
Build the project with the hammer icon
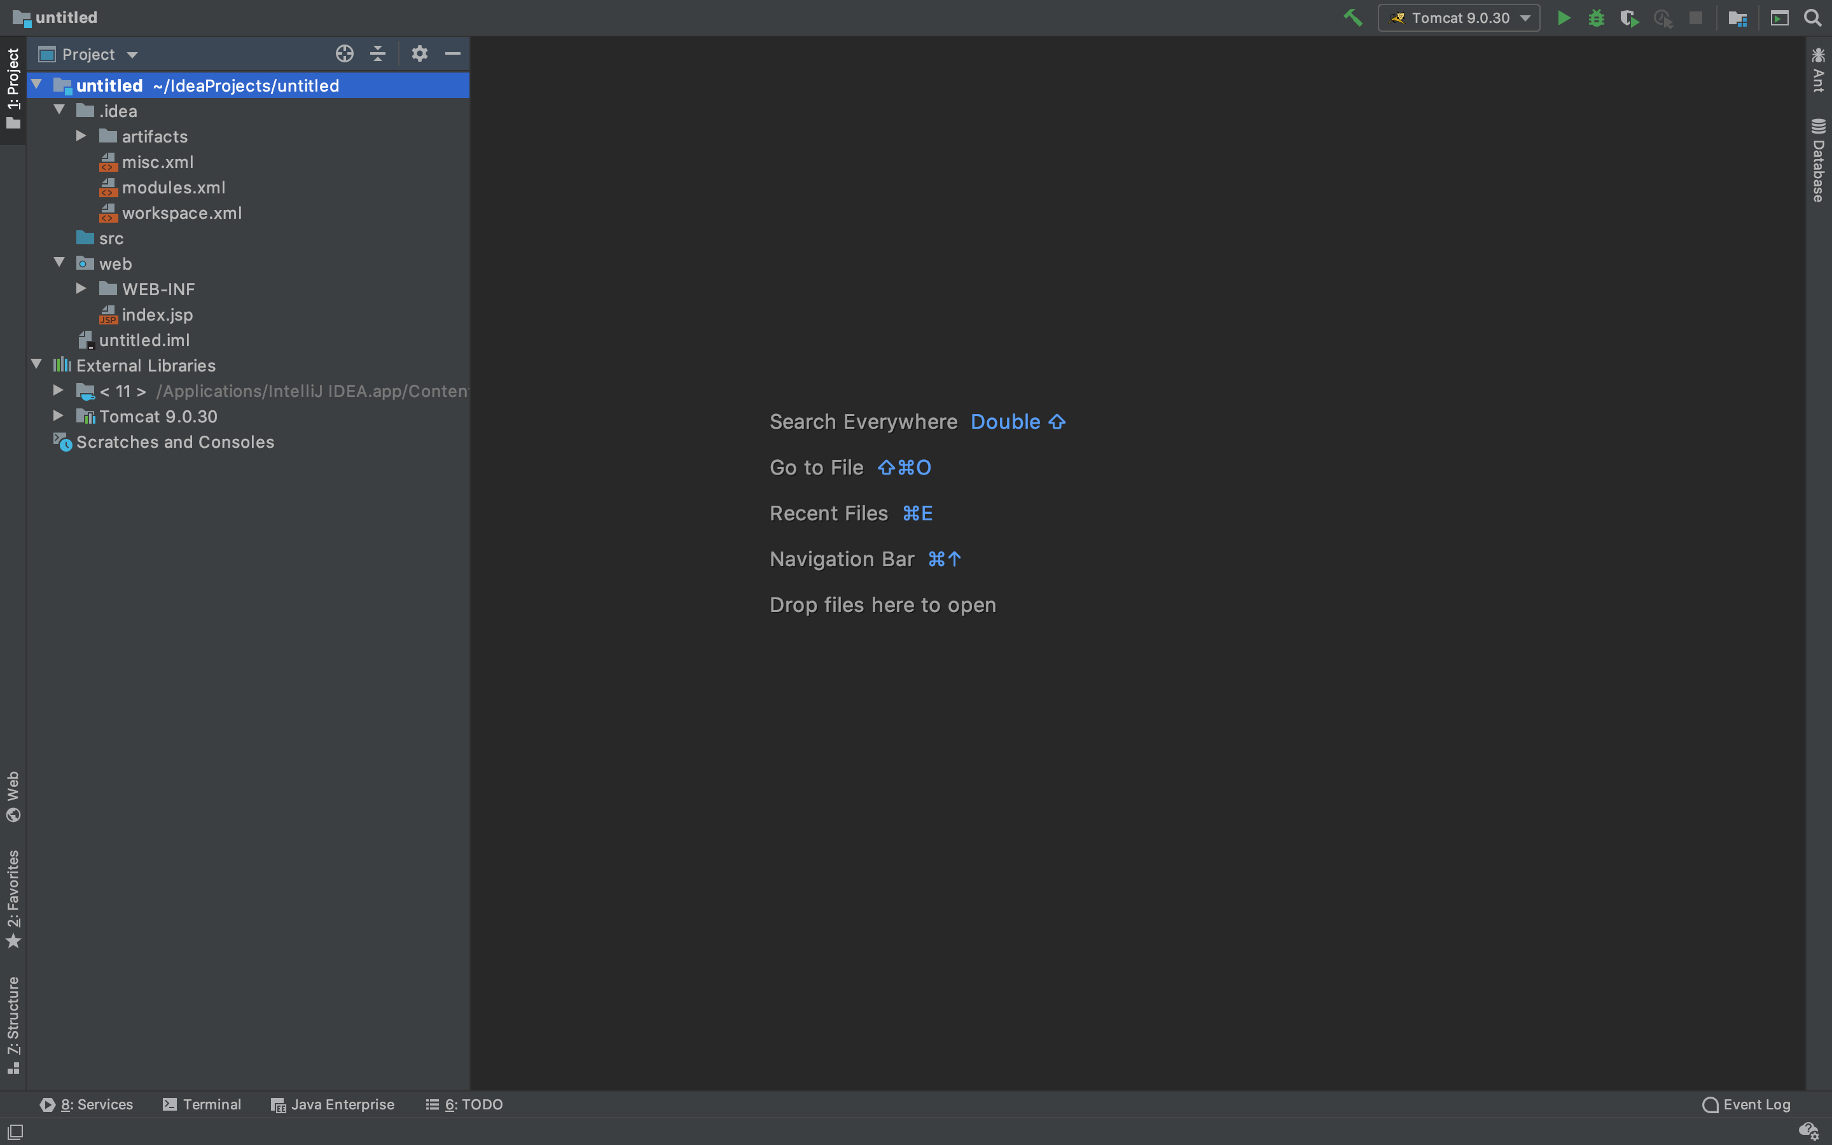(x=1353, y=18)
